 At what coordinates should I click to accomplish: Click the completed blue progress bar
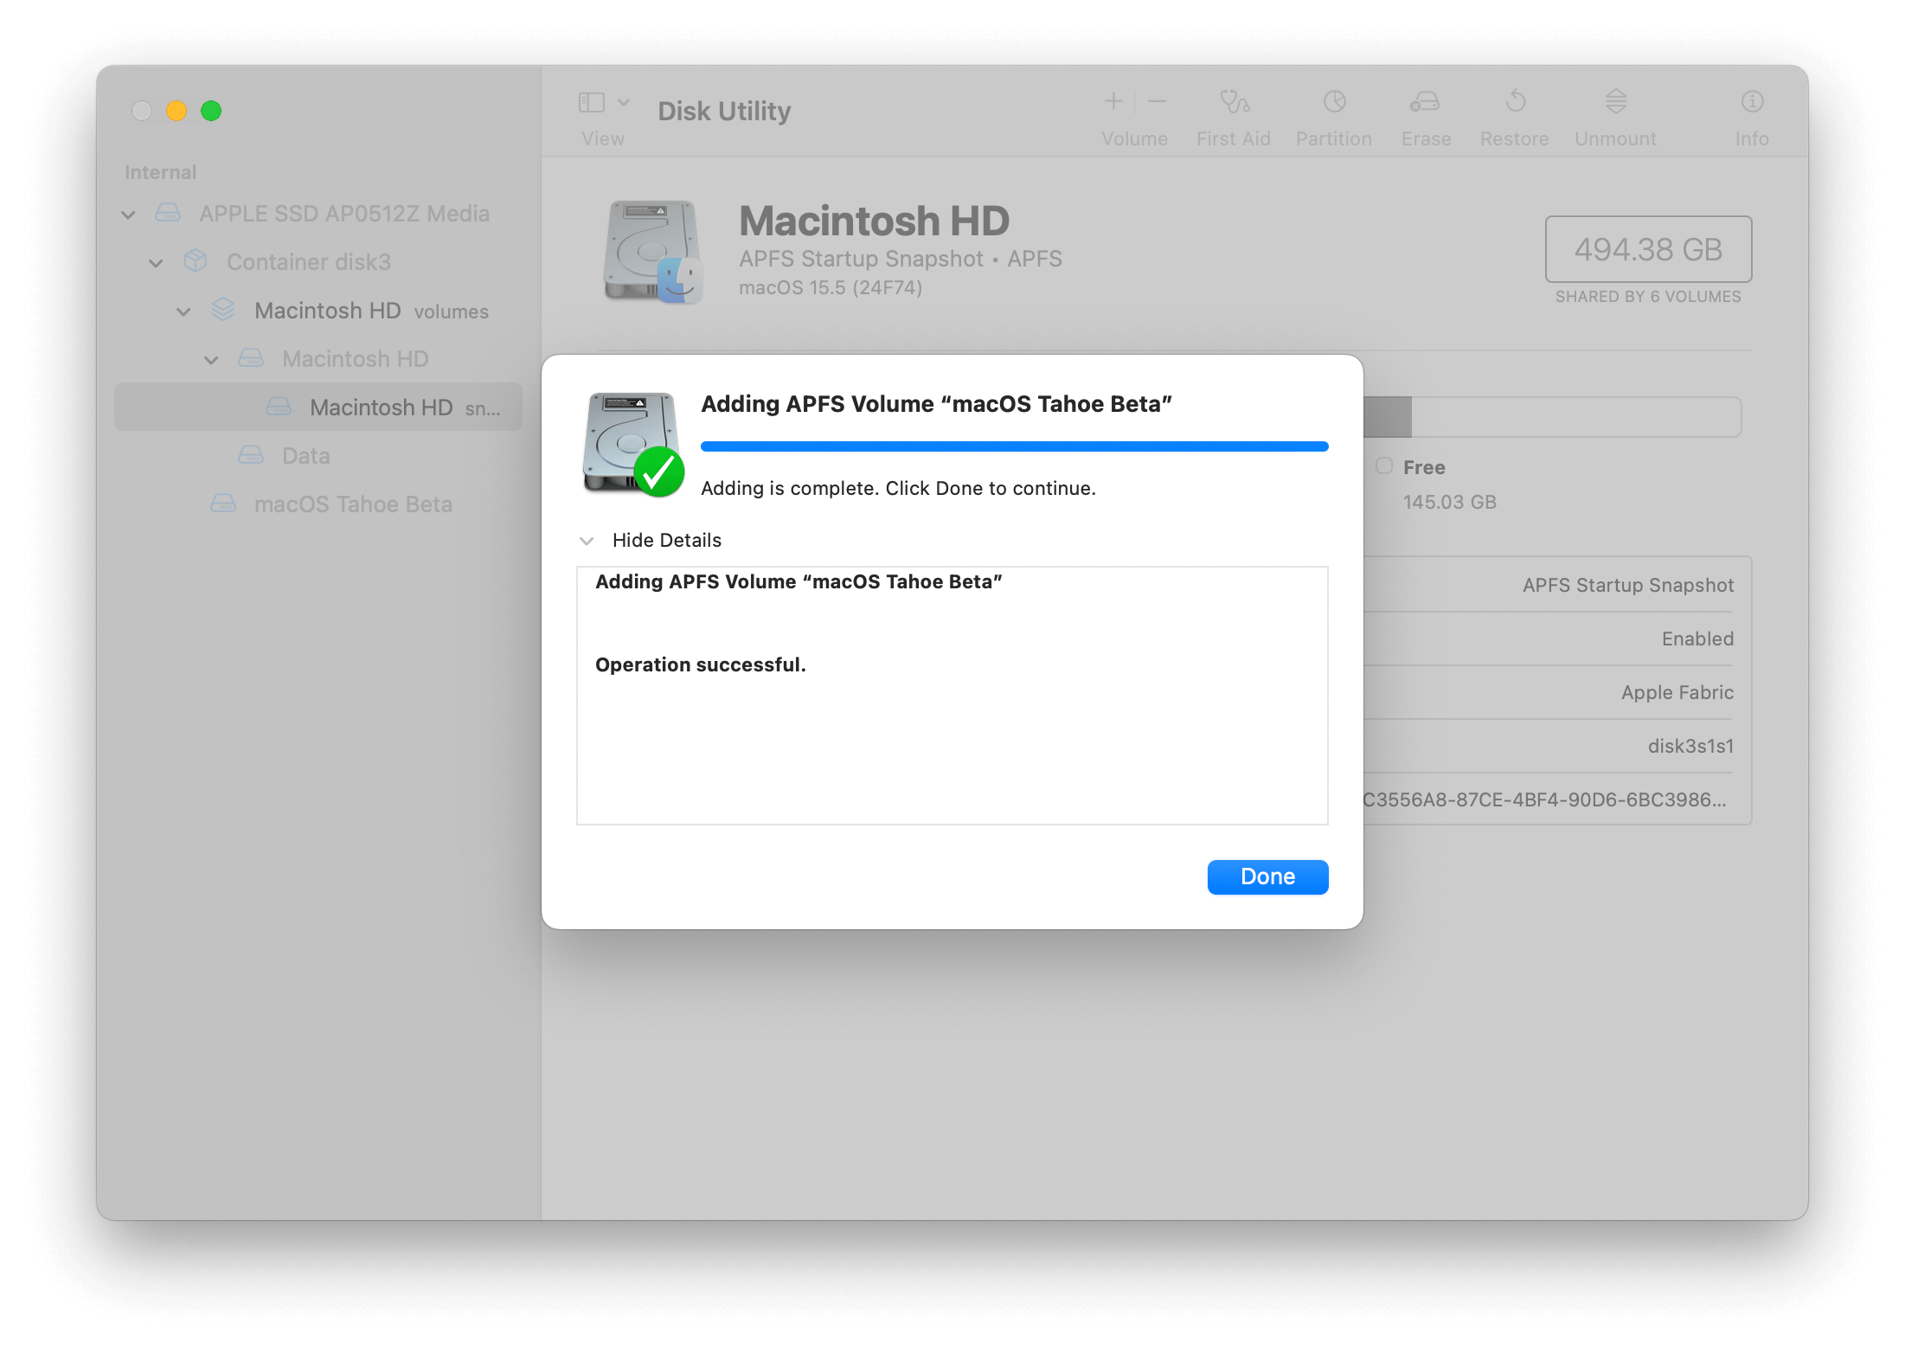point(1014,446)
